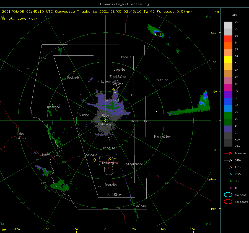Select the light grey 70-80 dBZ swatch
The image size is (249, 233).
coord(228,25)
